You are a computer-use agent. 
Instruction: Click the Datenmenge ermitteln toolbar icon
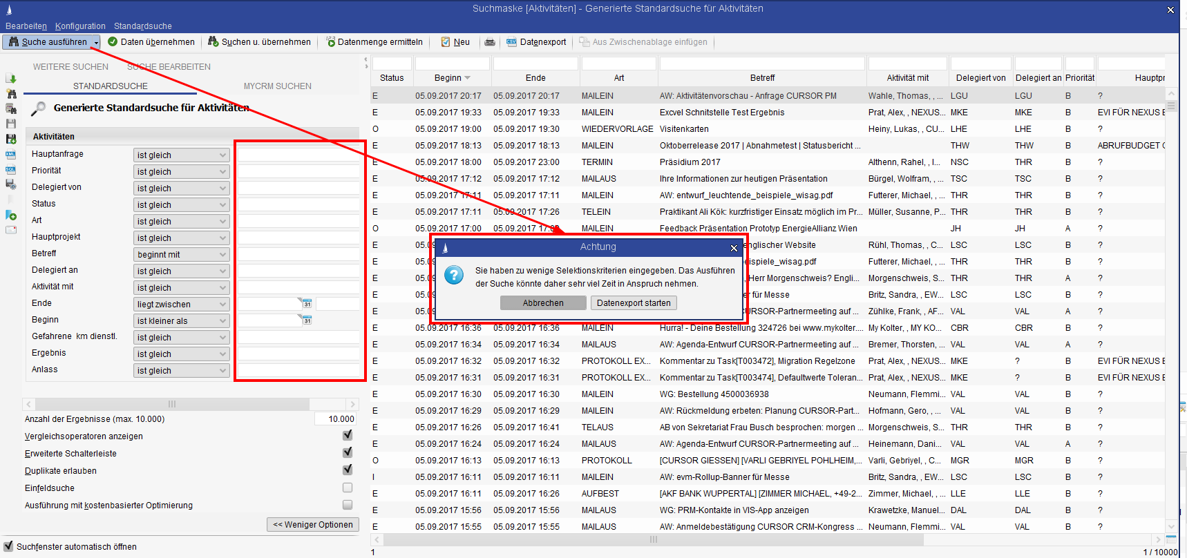(330, 42)
